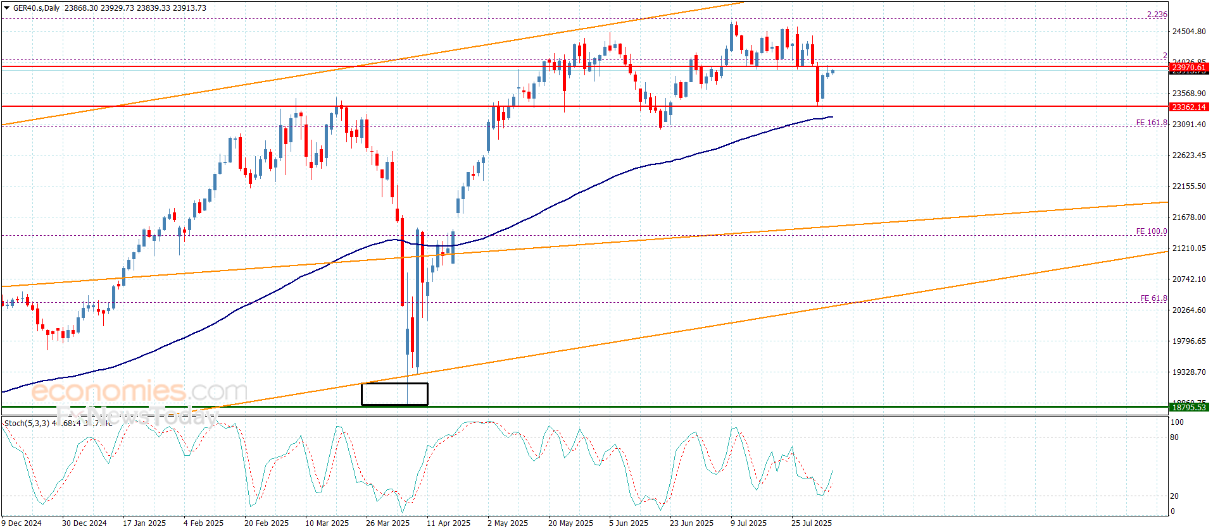
Task: Click the black rectangle below the April low
Action: (x=394, y=394)
